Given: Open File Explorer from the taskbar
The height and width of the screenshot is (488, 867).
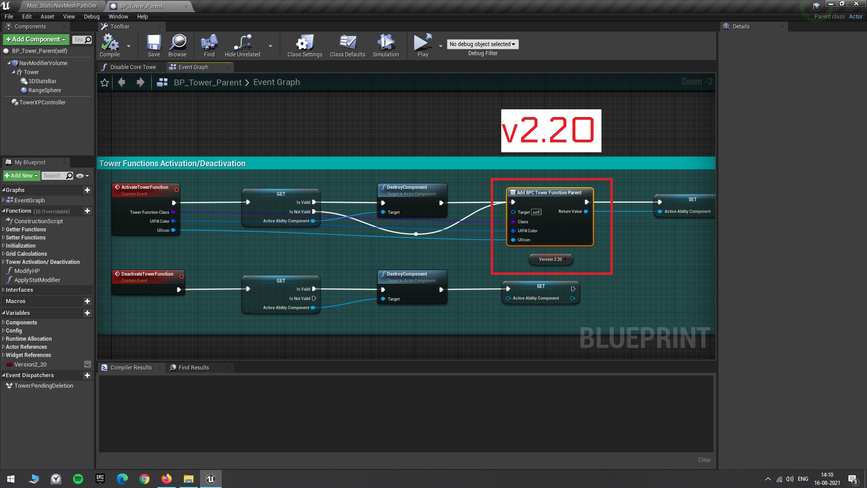Looking at the screenshot, I should click(x=189, y=479).
